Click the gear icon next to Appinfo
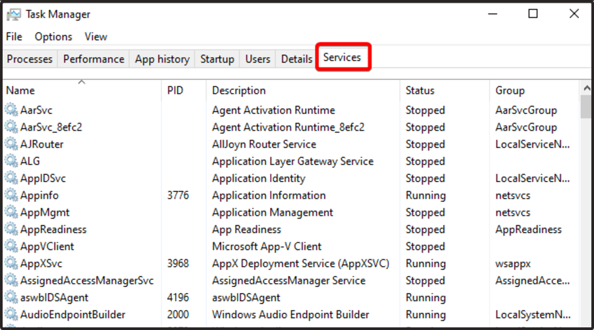The image size is (594, 330). point(11,195)
